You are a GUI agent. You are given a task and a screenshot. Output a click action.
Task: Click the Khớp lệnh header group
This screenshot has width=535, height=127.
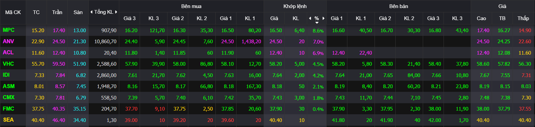(295, 6)
